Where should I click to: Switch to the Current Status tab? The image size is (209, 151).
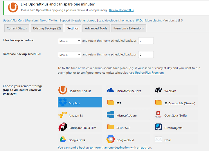[x=17, y=28]
